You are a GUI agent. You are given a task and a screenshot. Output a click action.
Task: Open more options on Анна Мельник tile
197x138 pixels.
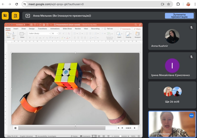(191, 116)
